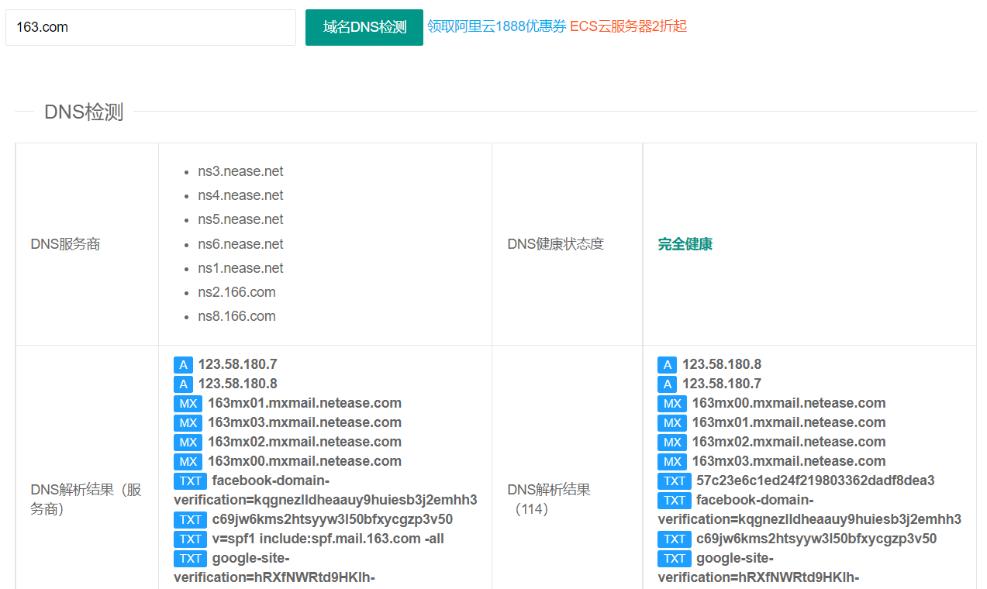Select ns2.166.com in the nameserver list
The image size is (987, 589).
[x=236, y=292]
